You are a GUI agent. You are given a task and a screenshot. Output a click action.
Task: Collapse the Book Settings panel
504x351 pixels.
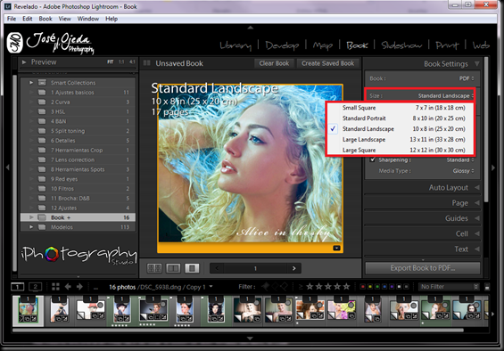(477, 63)
